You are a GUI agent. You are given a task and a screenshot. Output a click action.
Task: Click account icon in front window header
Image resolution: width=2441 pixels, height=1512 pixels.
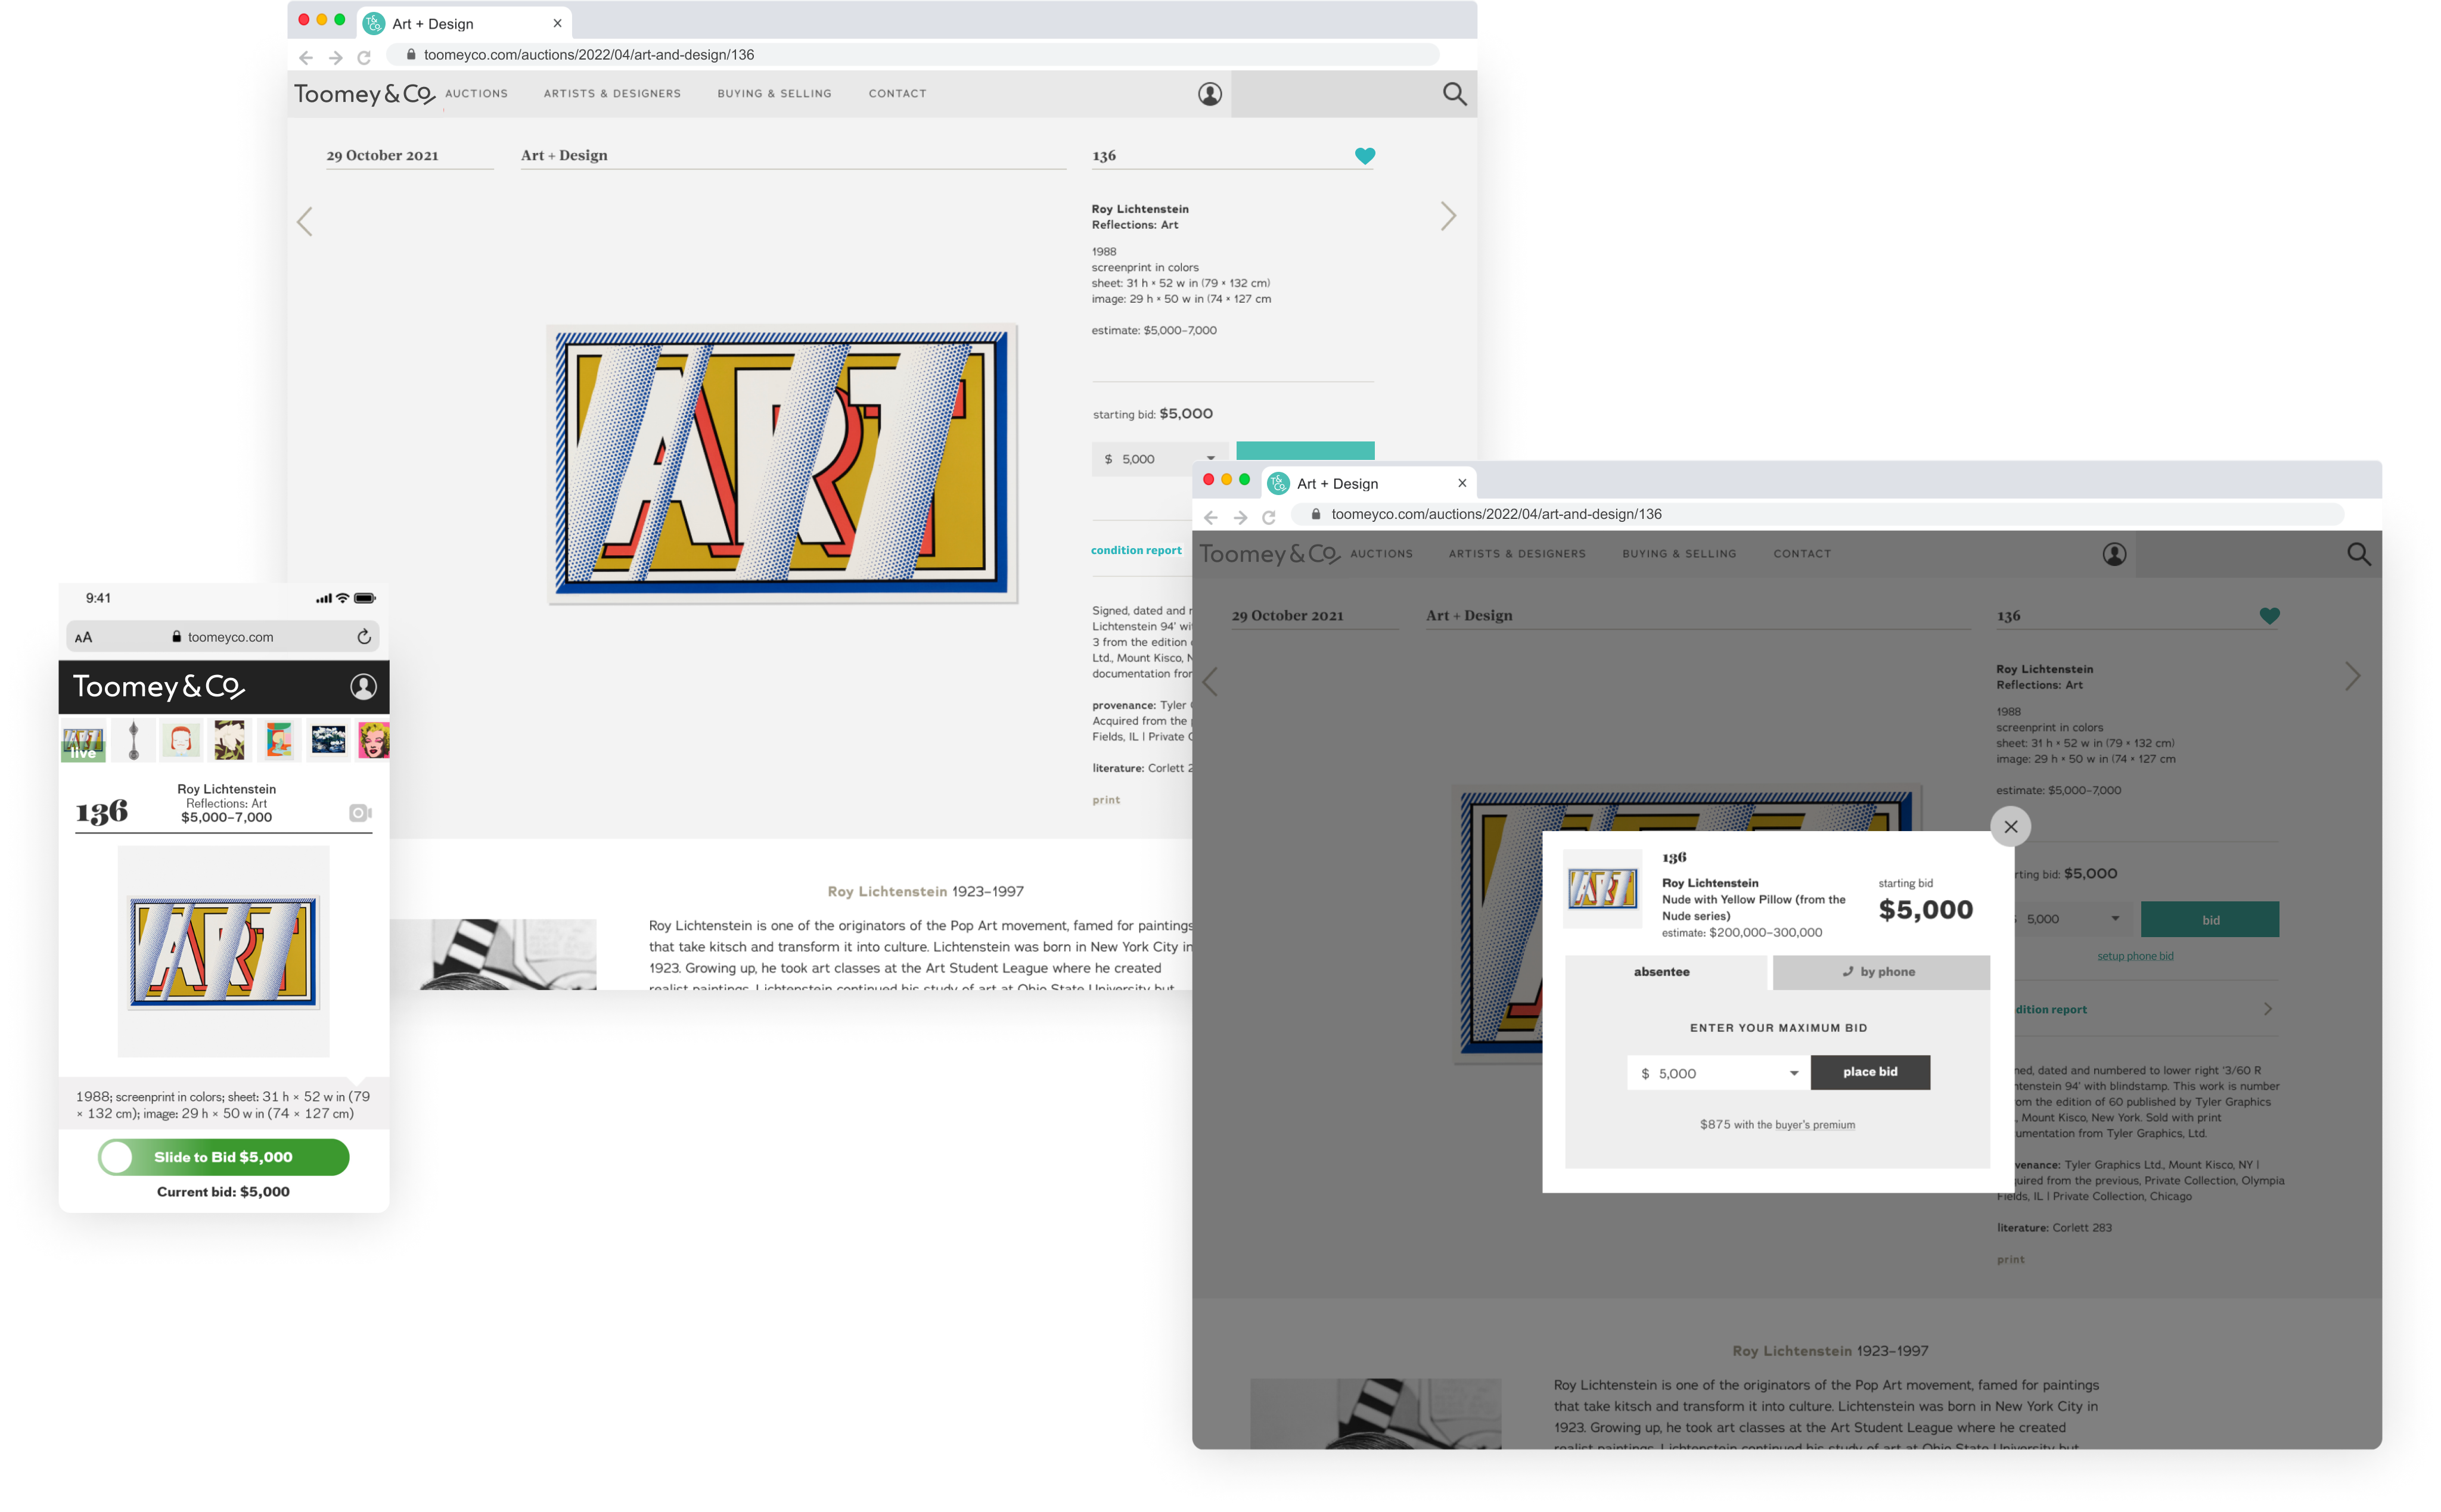[2114, 554]
